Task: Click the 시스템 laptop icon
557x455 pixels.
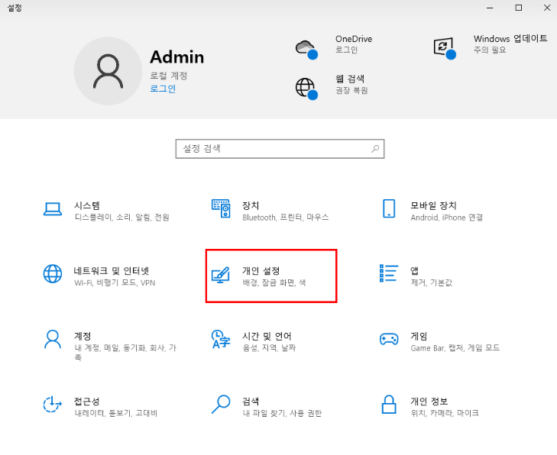Action: pos(52,209)
